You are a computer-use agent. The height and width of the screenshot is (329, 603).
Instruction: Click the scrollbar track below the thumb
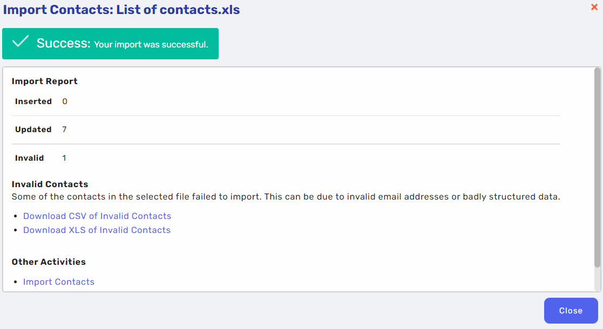pyautogui.click(x=597, y=279)
